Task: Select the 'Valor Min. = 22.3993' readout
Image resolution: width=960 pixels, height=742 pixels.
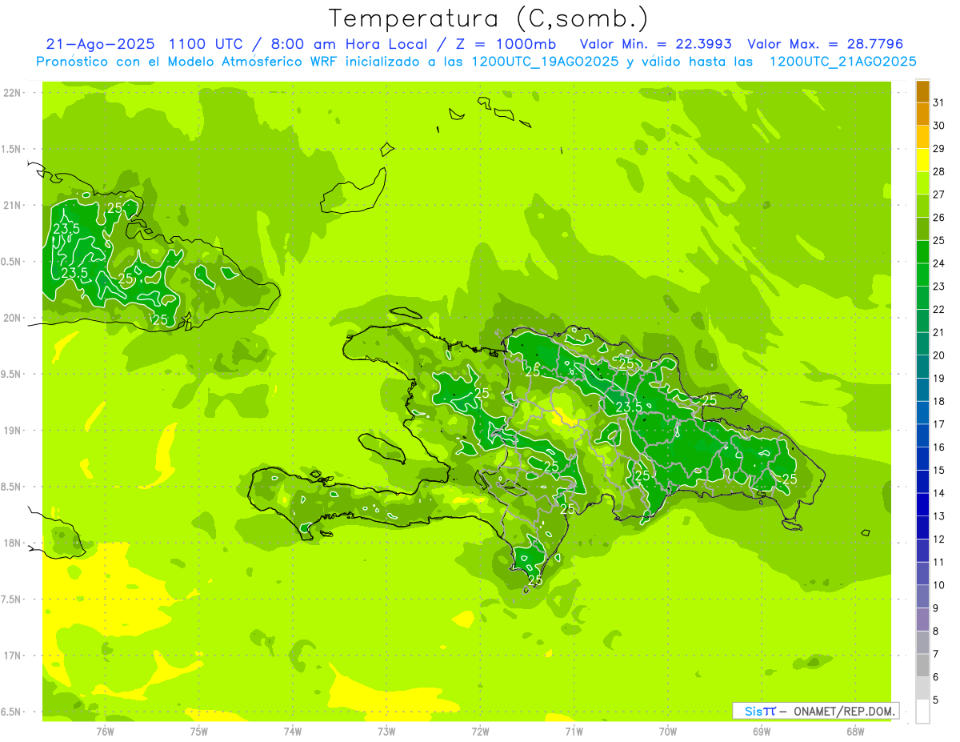Action: click(656, 44)
